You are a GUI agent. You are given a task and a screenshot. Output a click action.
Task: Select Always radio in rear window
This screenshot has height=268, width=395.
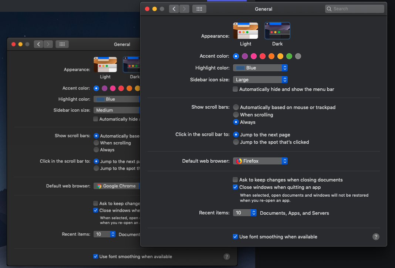tap(96, 150)
